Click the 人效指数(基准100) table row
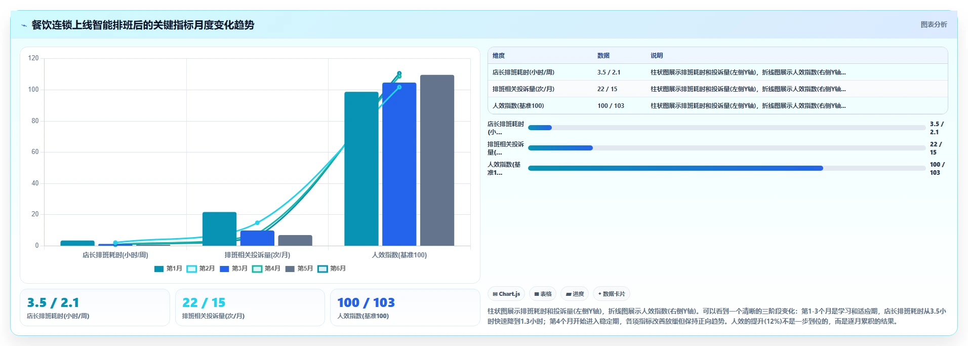 click(717, 106)
